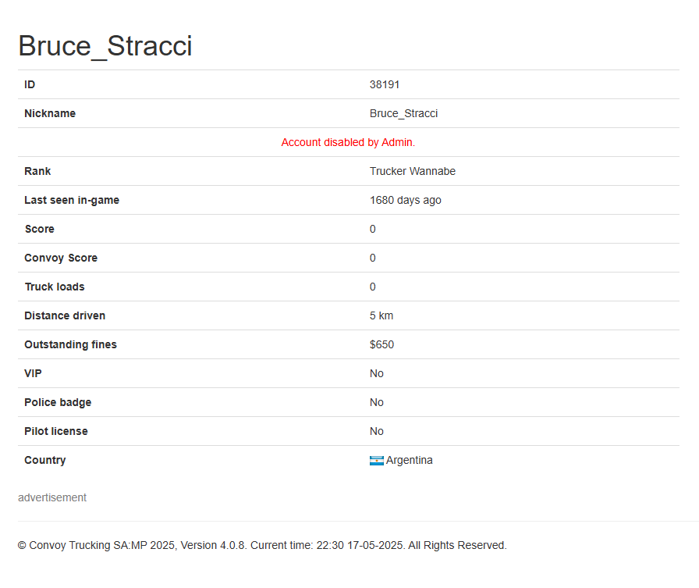The image size is (699, 588).
Task: Click the Argentina country text
Action: (410, 461)
